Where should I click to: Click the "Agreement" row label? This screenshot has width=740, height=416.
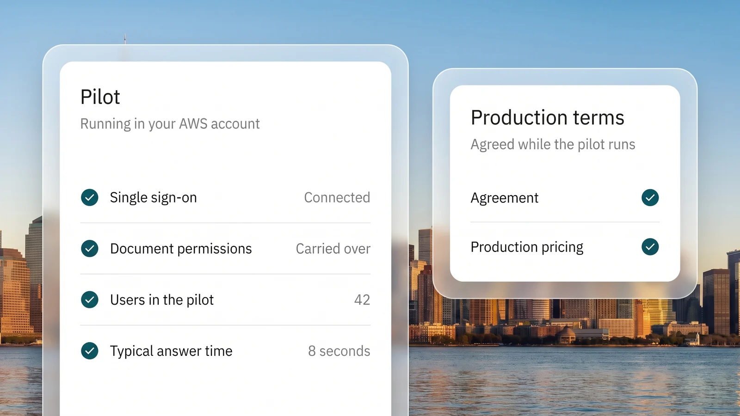click(x=505, y=198)
